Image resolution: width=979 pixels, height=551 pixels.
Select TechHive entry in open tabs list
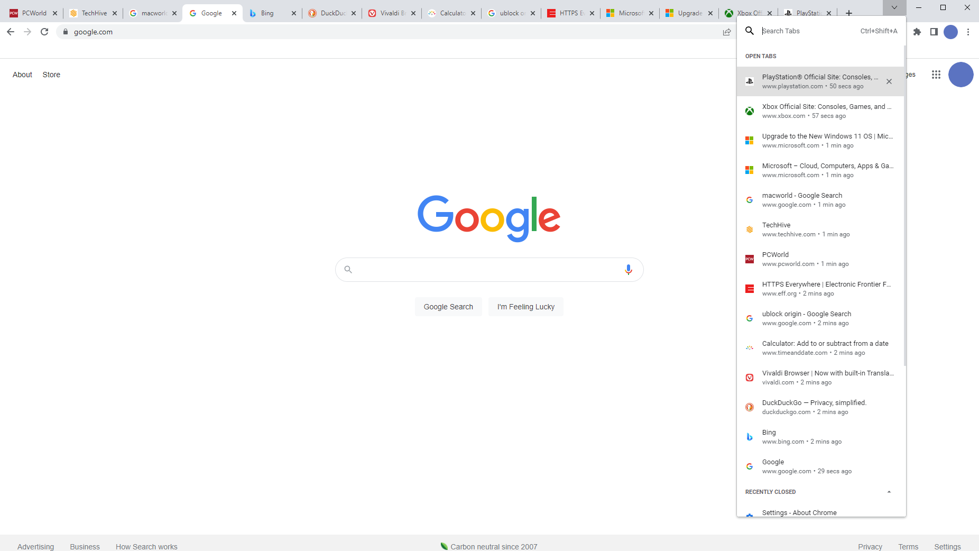820,229
